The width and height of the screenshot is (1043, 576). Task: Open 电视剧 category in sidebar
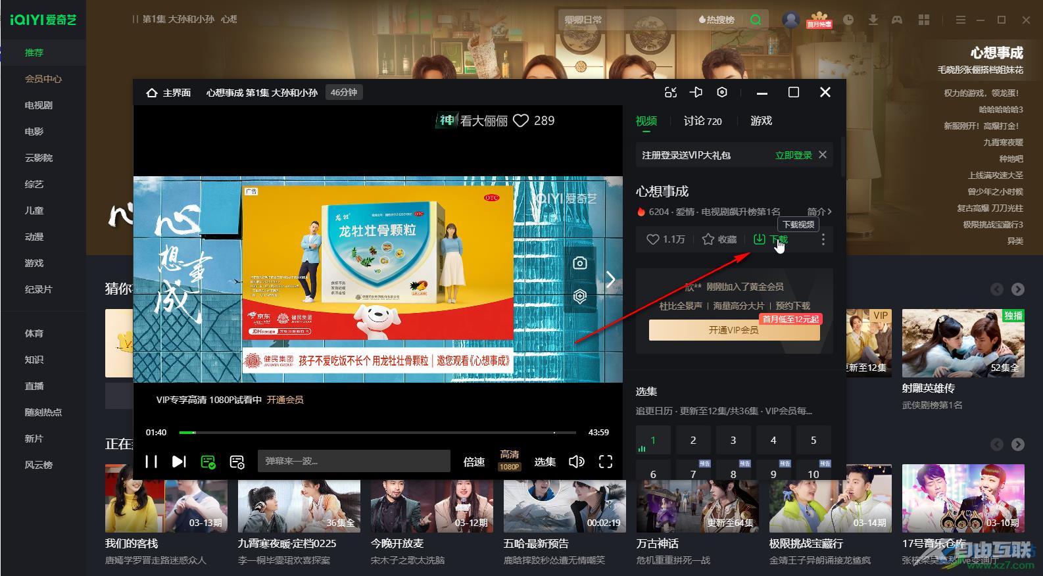tap(39, 105)
